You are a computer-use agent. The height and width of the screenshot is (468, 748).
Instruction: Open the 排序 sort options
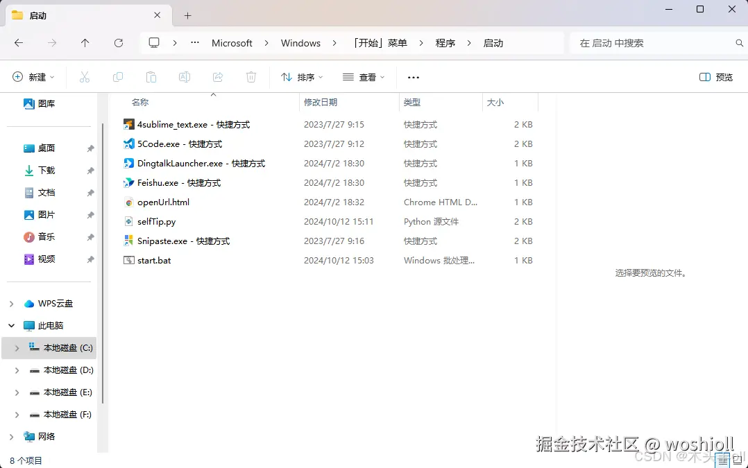click(301, 77)
